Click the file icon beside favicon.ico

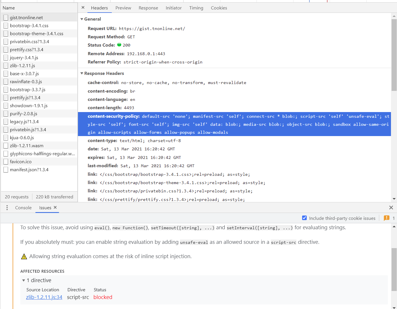pos(5,162)
